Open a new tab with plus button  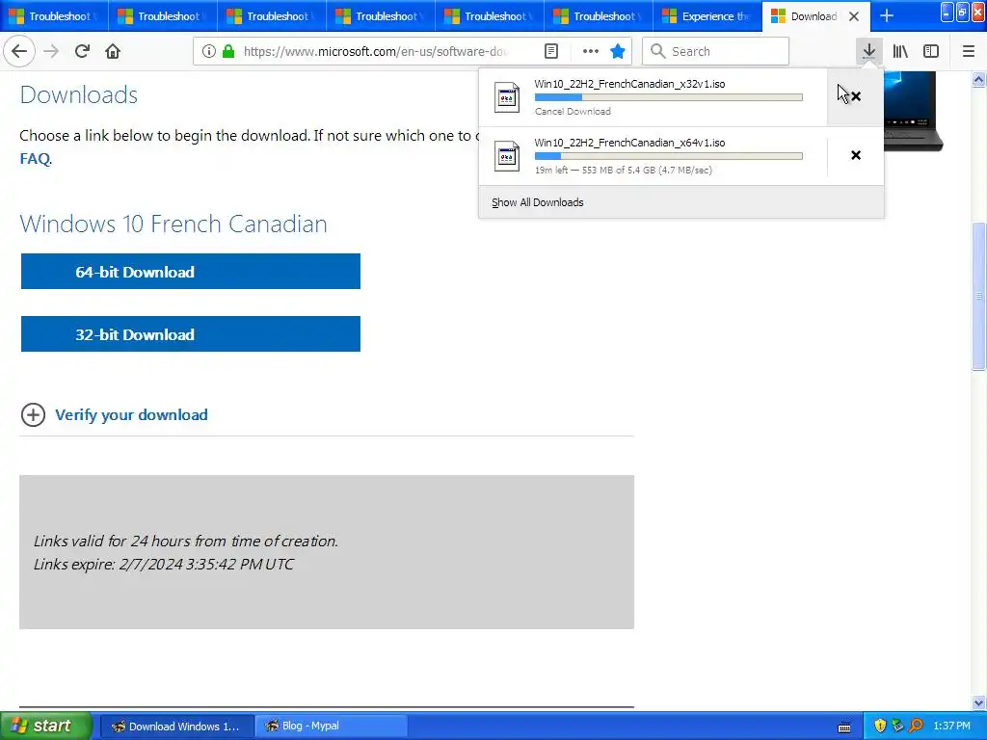(x=887, y=15)
